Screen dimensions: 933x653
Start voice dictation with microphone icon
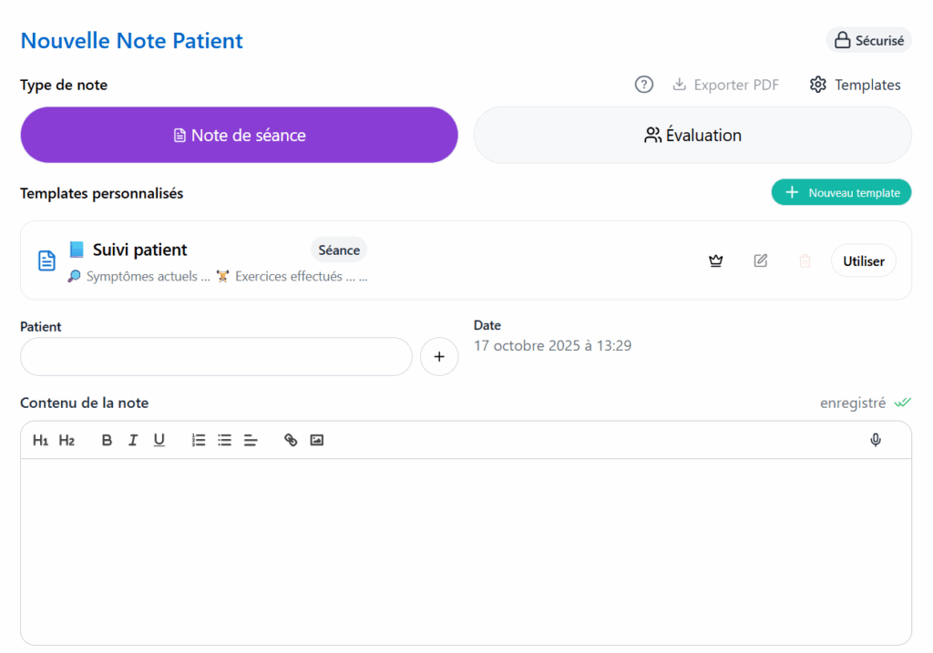tap(876, 440)
